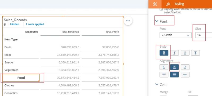Set vertical alignment to middle
The image size is (212, 96).
[174, 75]
